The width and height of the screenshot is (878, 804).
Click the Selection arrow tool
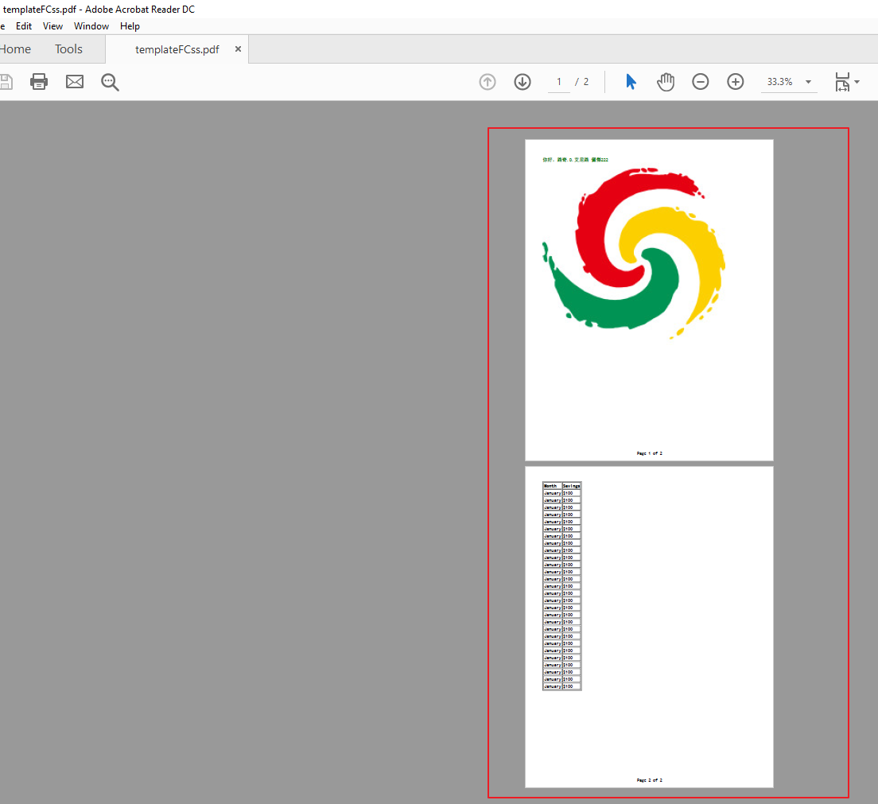630,81
